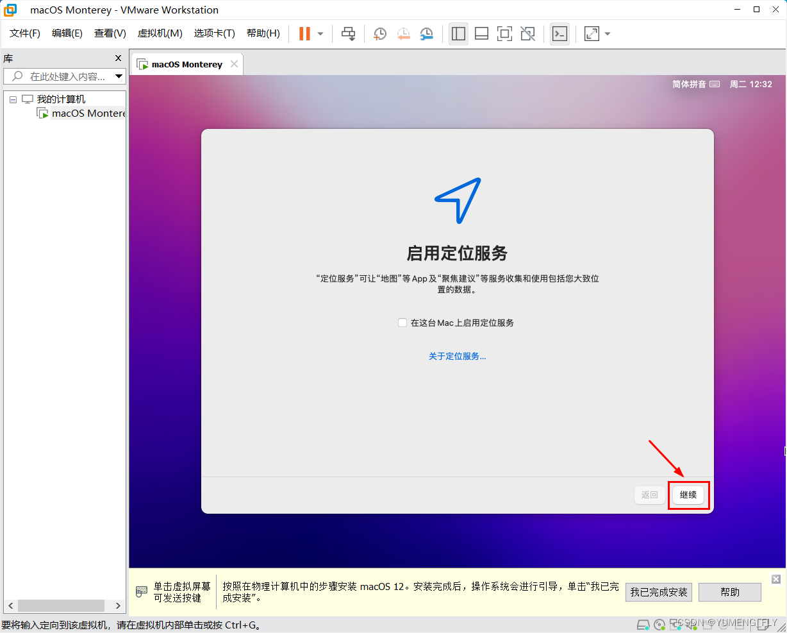The width and height of the screenshot is (787, 633).
Task: Open the stretch display dropdown arrow
Action: (608, 34)
